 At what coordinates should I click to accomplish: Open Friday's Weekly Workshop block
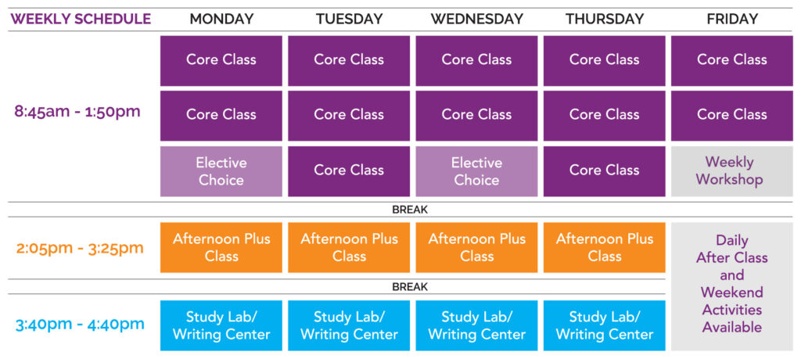(x=731, y=171)
